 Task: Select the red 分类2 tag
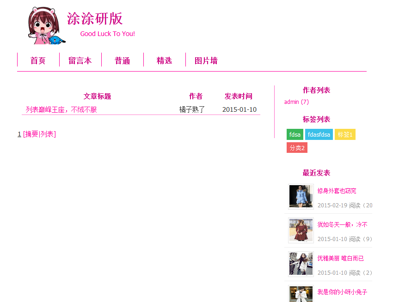297,148
